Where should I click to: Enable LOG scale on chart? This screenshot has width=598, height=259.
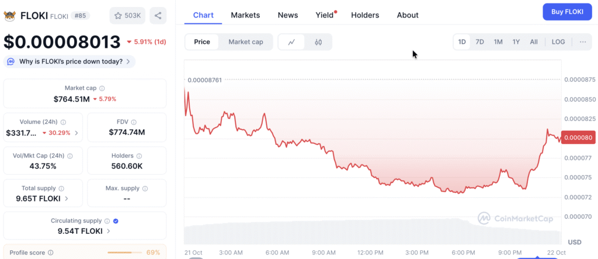[558, 42]
